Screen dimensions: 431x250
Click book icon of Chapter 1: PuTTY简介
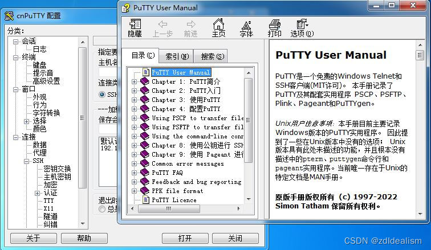145,81
